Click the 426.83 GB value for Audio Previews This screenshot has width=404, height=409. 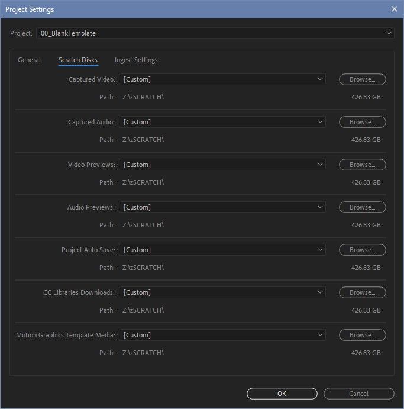click(366, 225)
